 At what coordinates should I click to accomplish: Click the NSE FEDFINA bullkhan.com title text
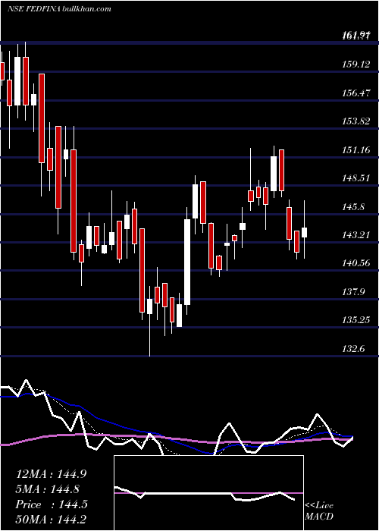[59, 9]
